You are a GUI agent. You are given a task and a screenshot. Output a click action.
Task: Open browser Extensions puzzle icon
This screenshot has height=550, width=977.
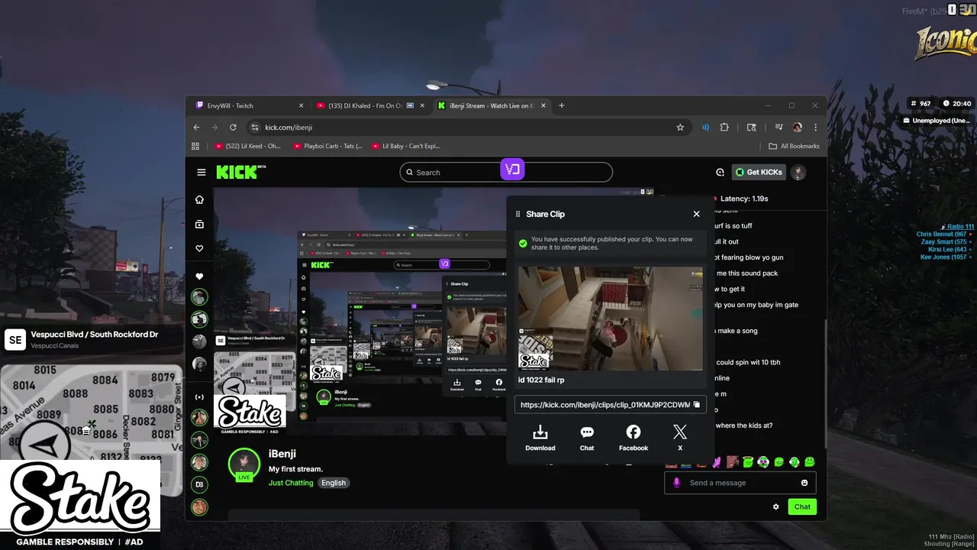[x=724, y=128]
